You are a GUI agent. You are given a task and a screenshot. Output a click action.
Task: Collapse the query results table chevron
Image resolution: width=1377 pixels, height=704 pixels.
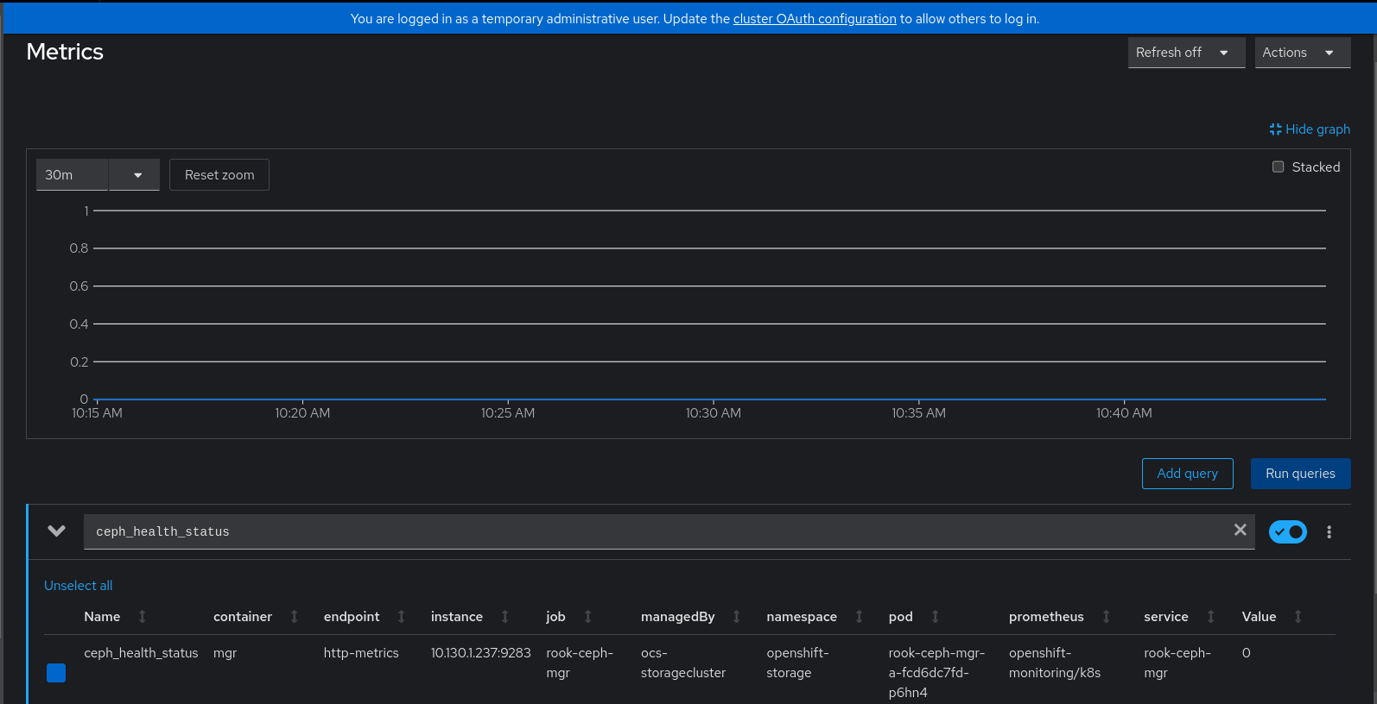(x=57, y=531)
